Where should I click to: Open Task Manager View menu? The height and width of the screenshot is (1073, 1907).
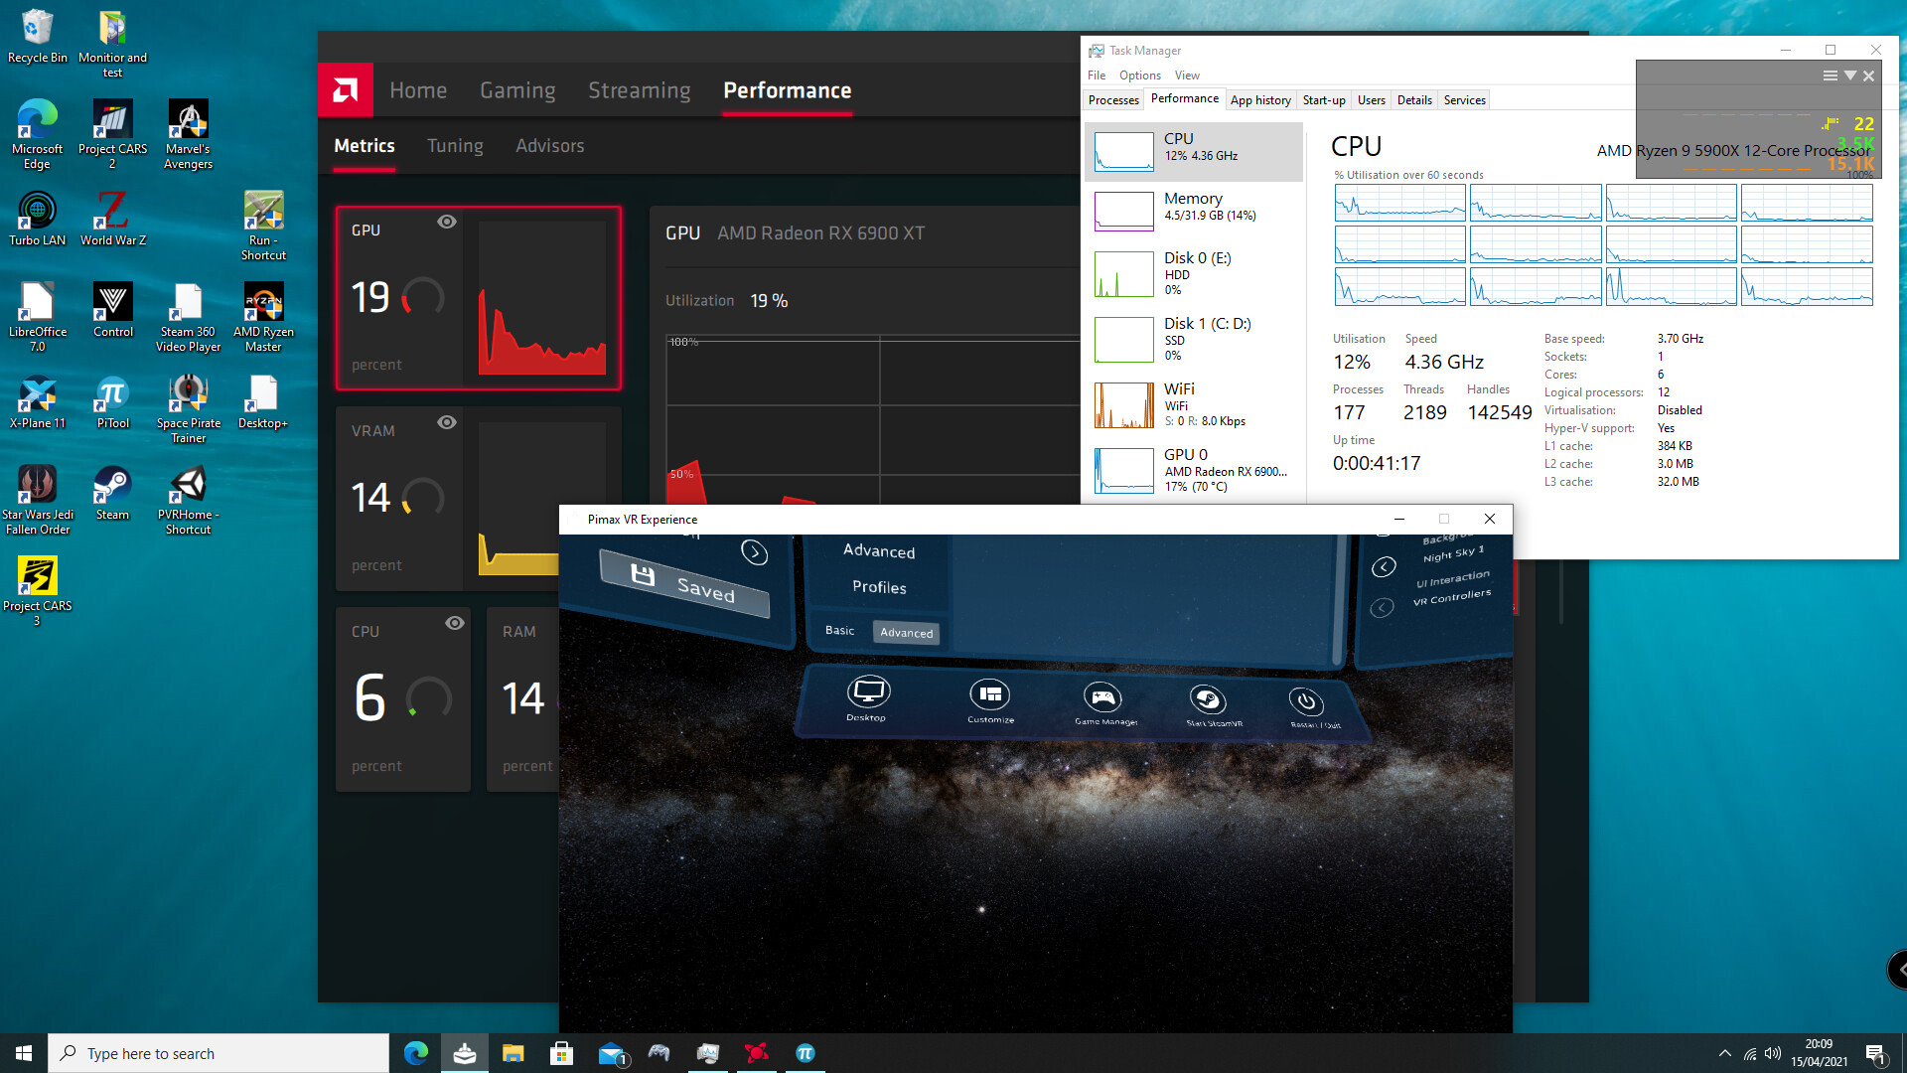click(1187, 76)
